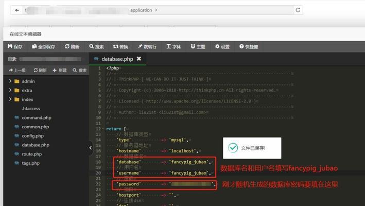Click the 刷新 refresh toolbar button
The image size is (365, 206).
click(72, 46)
